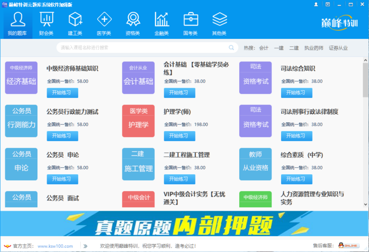Start practice for 司法刑事行政法律制度
Image resolution: width=369 pixels, height=252 pixels.
tap(297, 136)
